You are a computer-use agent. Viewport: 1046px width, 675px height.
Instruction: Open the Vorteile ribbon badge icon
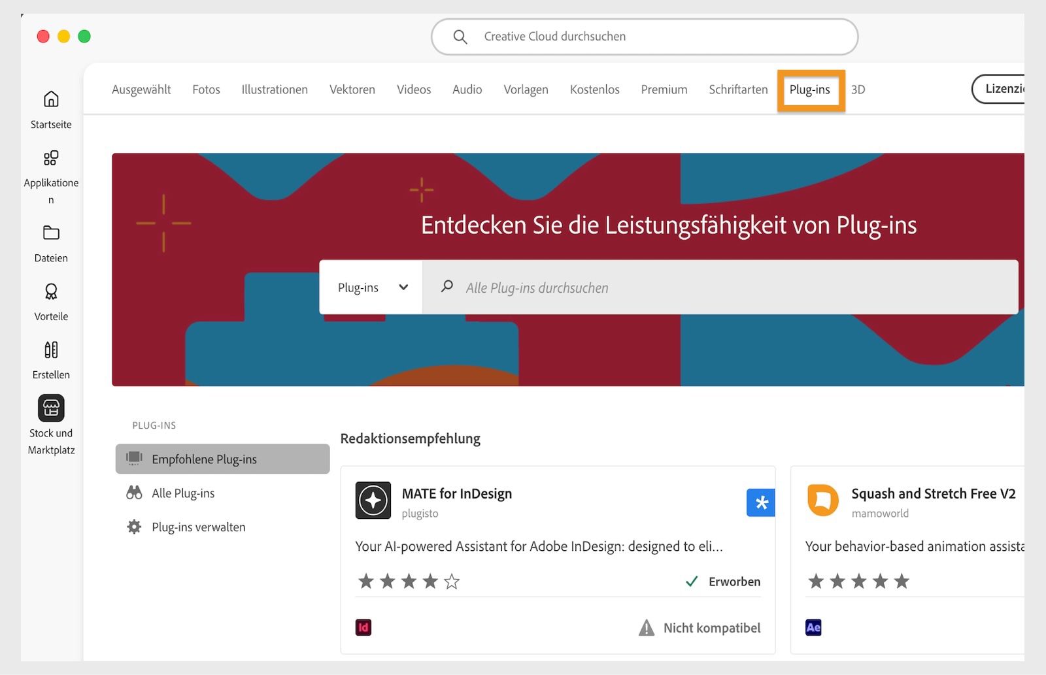51,291
